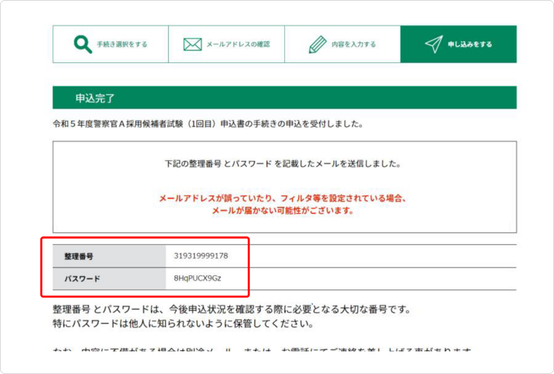The image size is (554, 374).
Task: Click the magnifying glass search icon
Action: (x=83, y=44)
